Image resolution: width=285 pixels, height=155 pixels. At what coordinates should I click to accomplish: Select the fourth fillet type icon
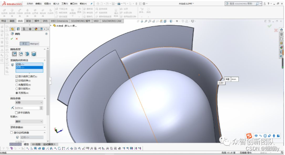[33, 54]
